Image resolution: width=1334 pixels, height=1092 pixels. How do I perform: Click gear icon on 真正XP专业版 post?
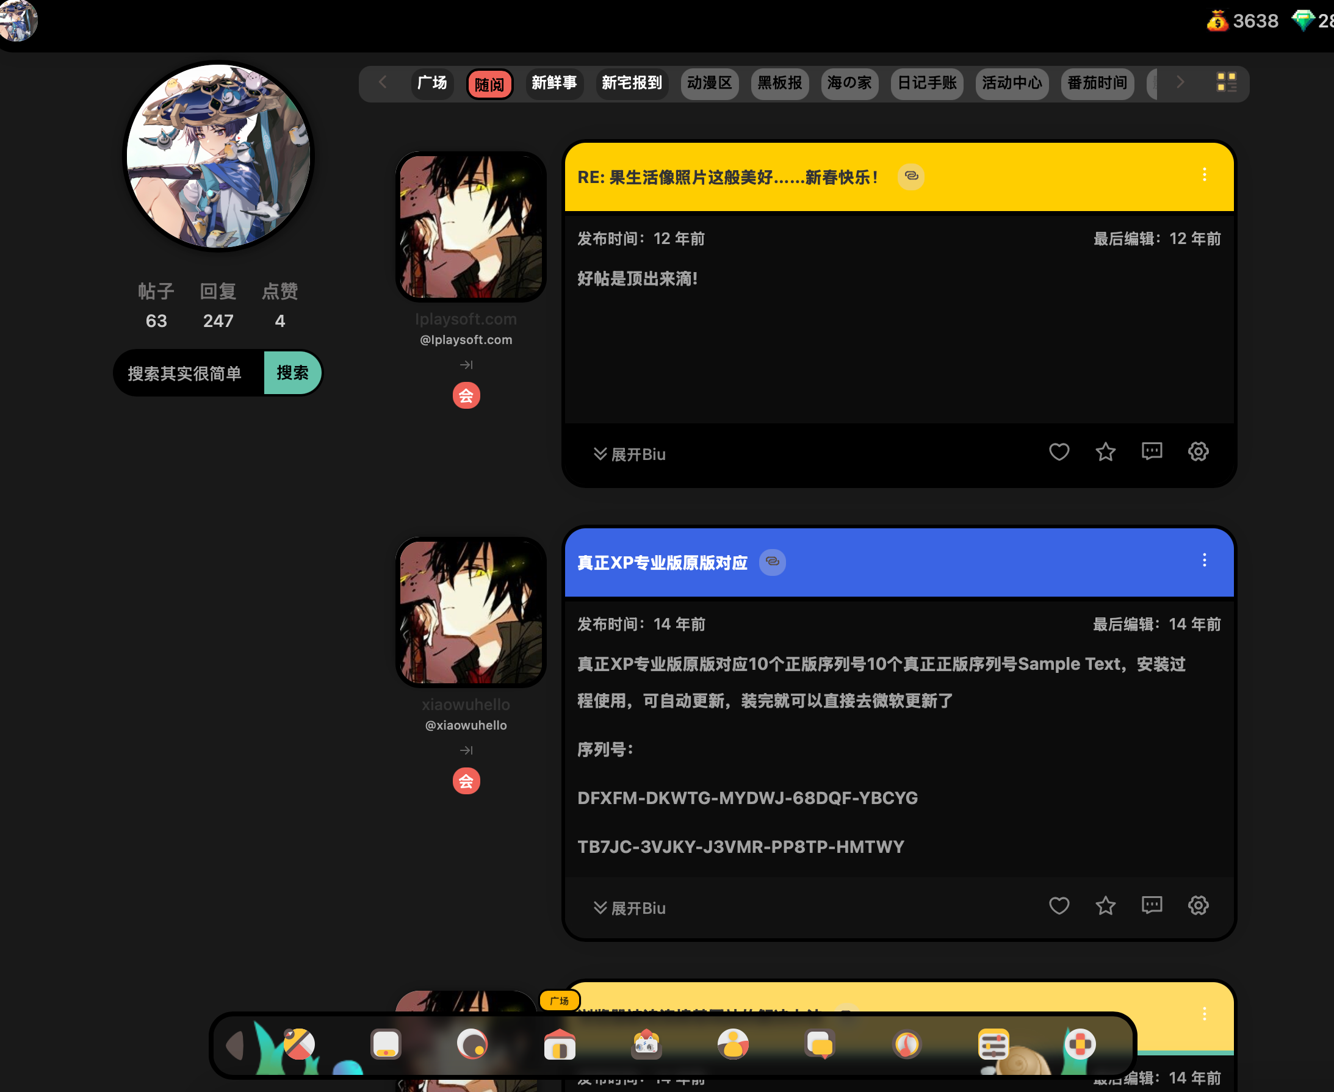click(1198, 906)
